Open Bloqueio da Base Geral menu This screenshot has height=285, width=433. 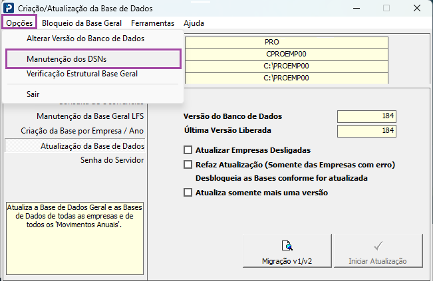[82, 23]
